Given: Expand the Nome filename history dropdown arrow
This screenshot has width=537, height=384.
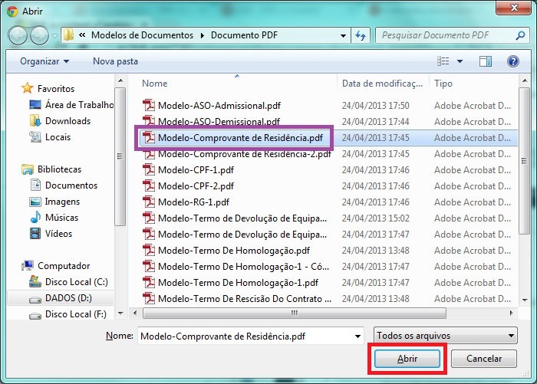Looking at the screenshot, I should (x=356, y=336).
